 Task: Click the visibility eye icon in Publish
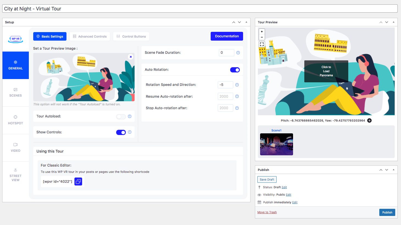(x=259, y=195)
